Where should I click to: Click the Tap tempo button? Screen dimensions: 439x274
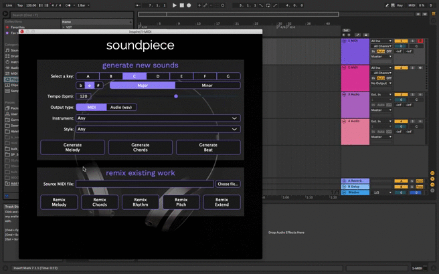20,5
